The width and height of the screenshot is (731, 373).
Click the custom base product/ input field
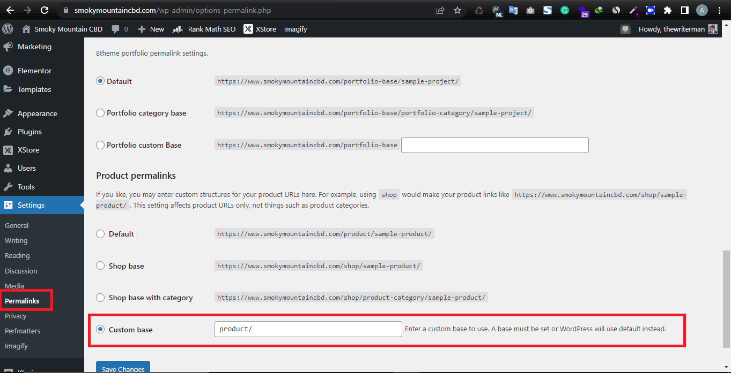[308, 329]
